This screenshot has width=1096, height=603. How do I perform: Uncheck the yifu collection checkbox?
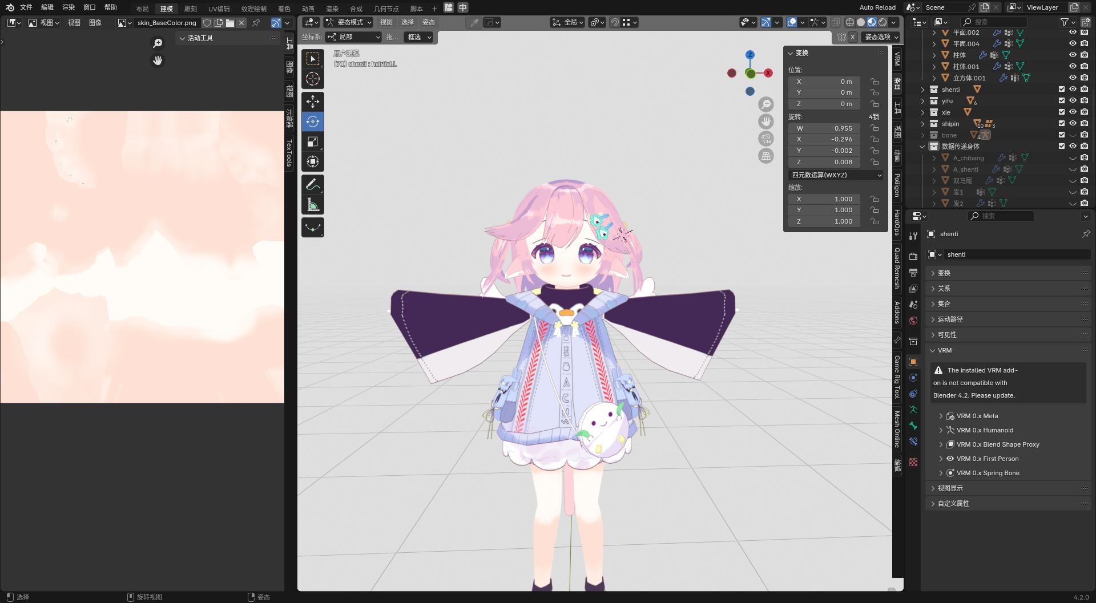(1061, 101)
